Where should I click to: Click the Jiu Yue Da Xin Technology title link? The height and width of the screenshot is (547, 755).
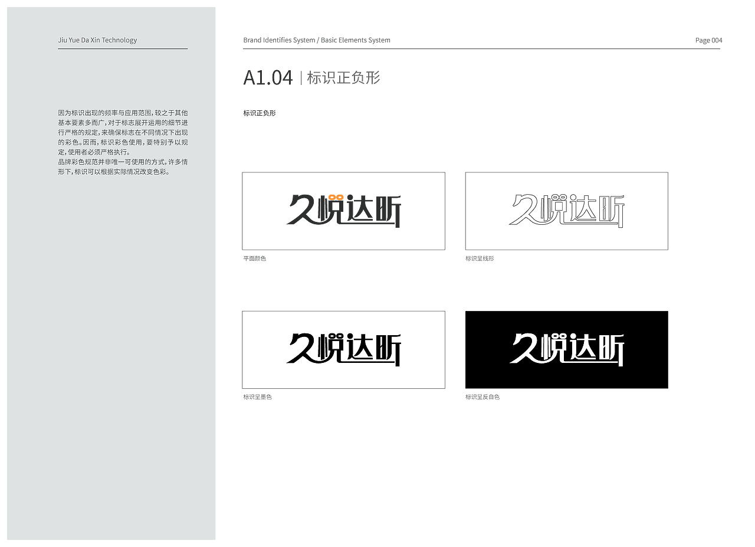(x=97, y=40)
